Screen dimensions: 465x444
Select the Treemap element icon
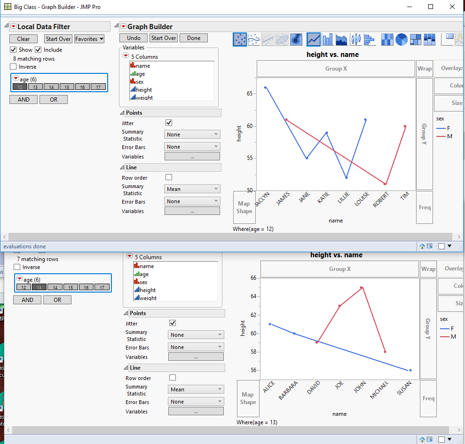(416, 39)
